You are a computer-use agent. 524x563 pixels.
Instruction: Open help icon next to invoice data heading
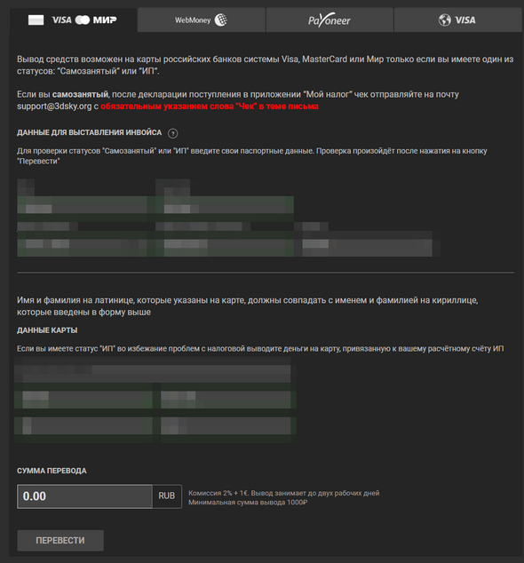click(173, 133)
